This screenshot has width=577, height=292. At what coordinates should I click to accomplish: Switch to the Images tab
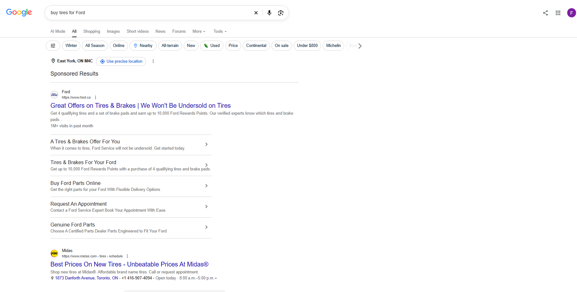pos(113,31)
